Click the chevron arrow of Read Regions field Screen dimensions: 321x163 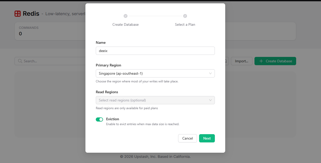[210, 100]
